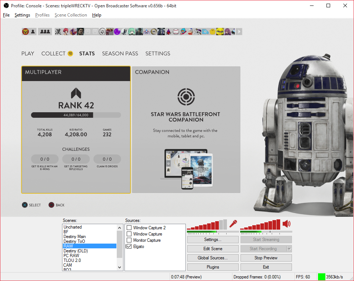Click the Scenes list scroll-up arrow

point(119,228)
